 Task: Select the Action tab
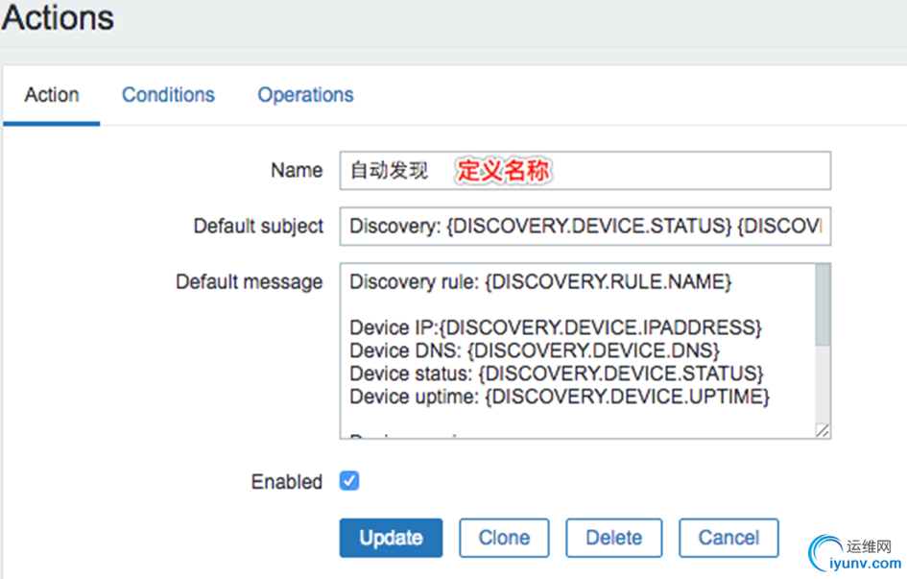[52, 95]
